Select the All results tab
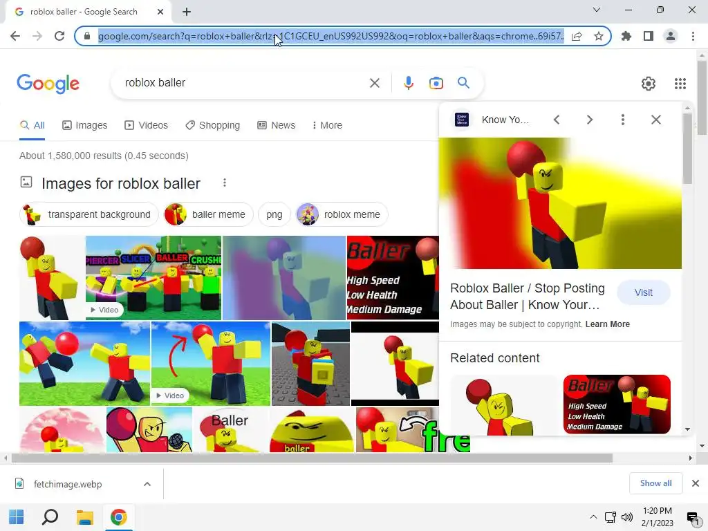 tap(32, 125)
